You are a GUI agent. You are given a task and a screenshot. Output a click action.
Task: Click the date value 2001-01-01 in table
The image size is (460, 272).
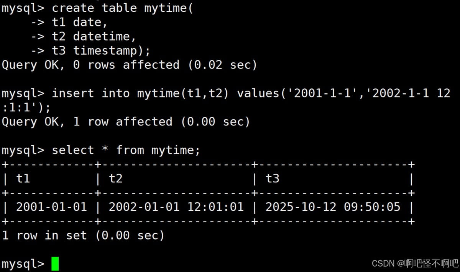pos(51,207)
